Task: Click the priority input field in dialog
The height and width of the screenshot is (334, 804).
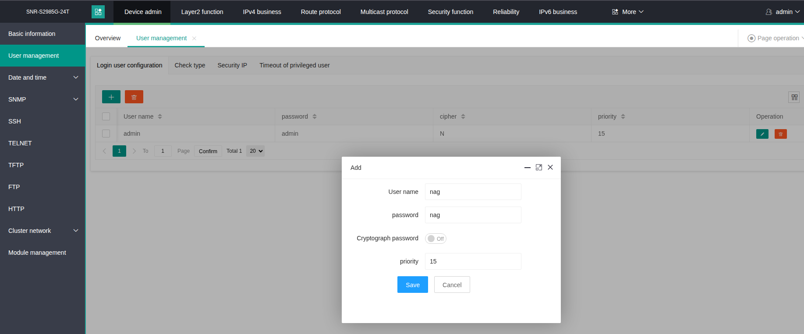Action: (x=473, y=261)
